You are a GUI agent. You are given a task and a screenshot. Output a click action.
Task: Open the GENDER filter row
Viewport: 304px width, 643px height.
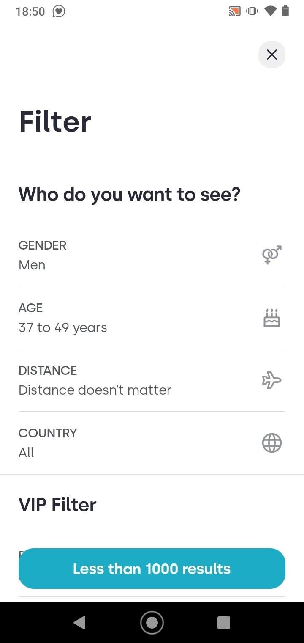pos(152,255)
